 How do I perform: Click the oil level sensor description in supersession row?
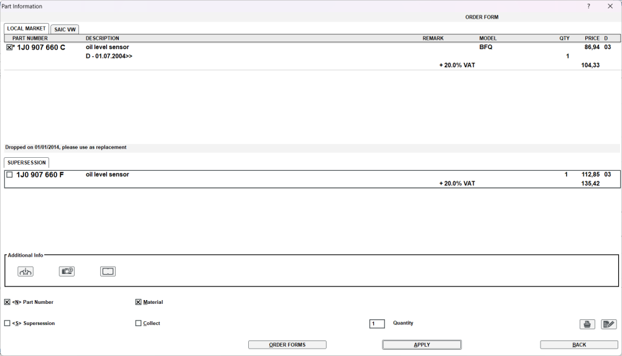coord(107,175)
